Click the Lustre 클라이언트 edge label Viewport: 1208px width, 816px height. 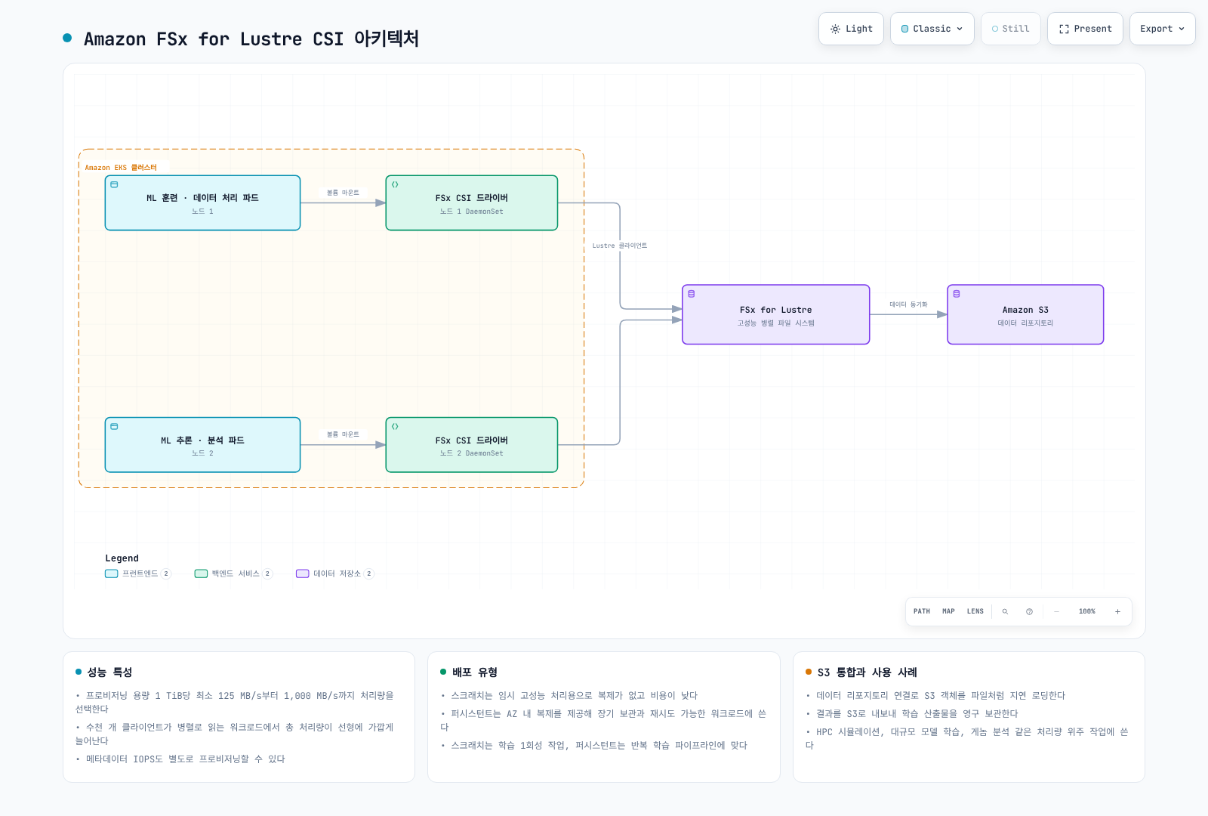[x=620, y=246]
